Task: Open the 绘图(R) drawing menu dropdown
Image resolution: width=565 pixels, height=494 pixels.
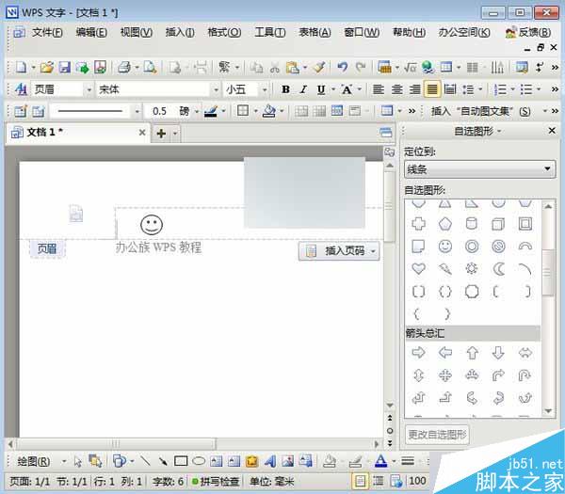Action: (x=63, y=461)
